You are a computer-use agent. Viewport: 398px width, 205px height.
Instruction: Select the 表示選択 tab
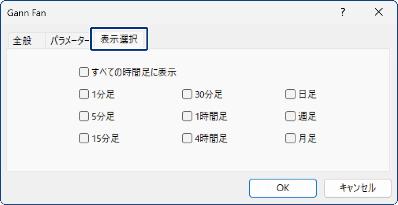click(x=119, y=39)
